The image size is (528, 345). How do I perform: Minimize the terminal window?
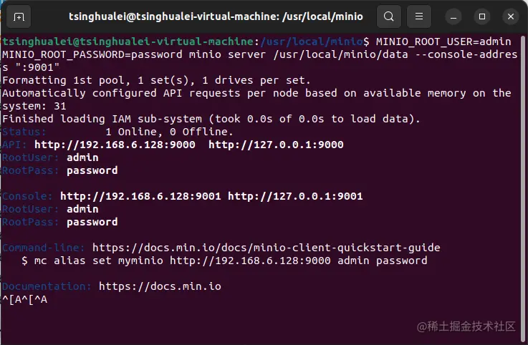pos(453,16)
